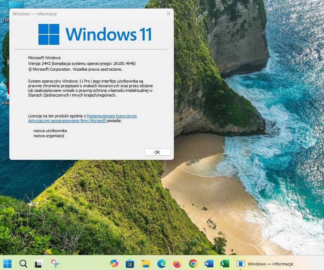Click the 'nazwa organizacji' text
Screen dimensions: 324x270
(49, 136)
